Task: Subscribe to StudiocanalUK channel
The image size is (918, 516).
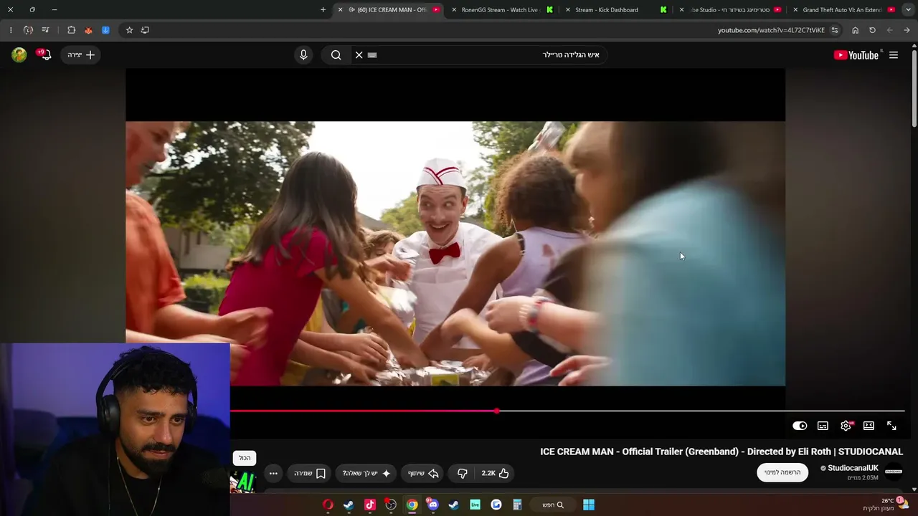Action: pos(782,472)
